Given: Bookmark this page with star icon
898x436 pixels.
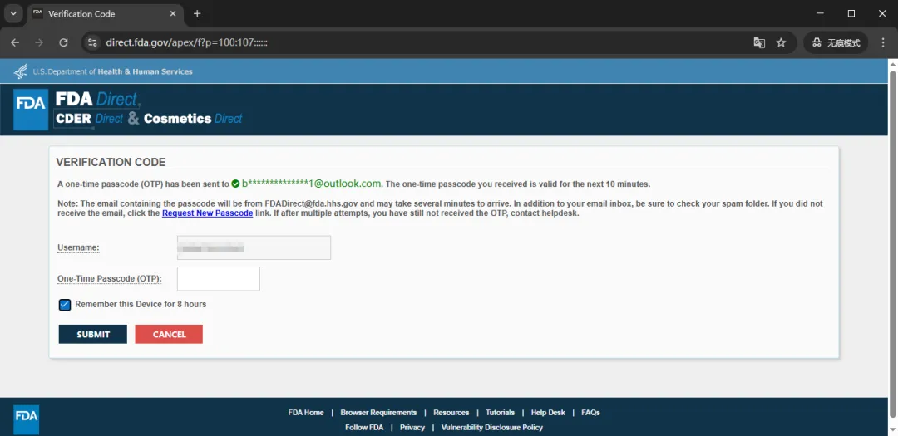Looking at the screenshot, I should [x=781, y=42].
